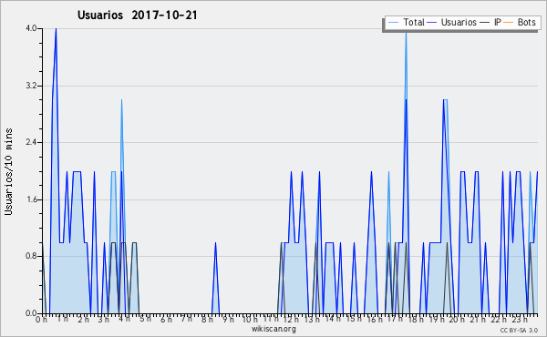Click the 20 h x-axis label
Screen dimensions: 547x337
pyautogui.click(x=457, y=320)
